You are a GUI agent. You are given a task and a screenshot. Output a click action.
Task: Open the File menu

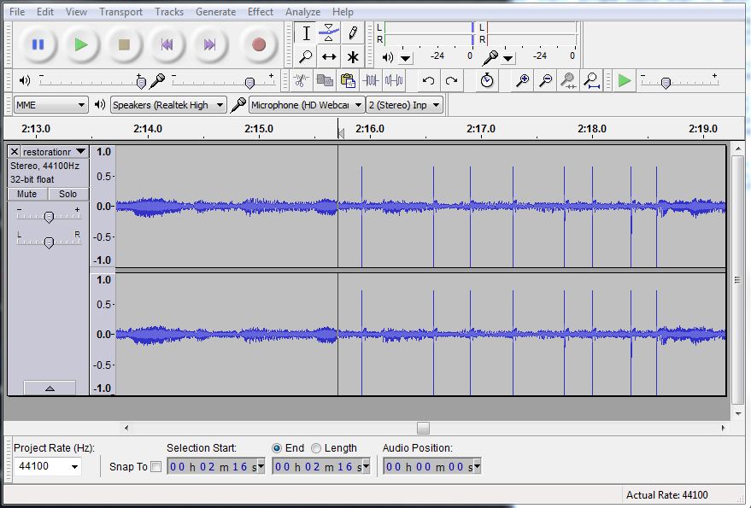tap(17, 12)
